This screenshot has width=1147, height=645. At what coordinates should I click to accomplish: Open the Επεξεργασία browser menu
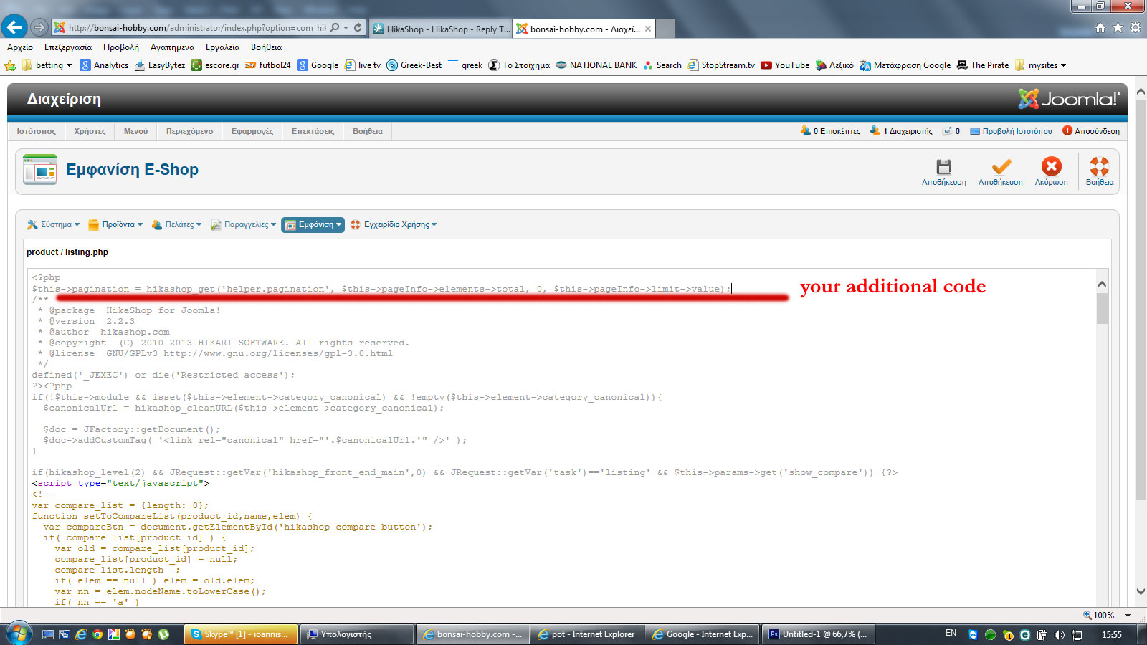point(68,47)
